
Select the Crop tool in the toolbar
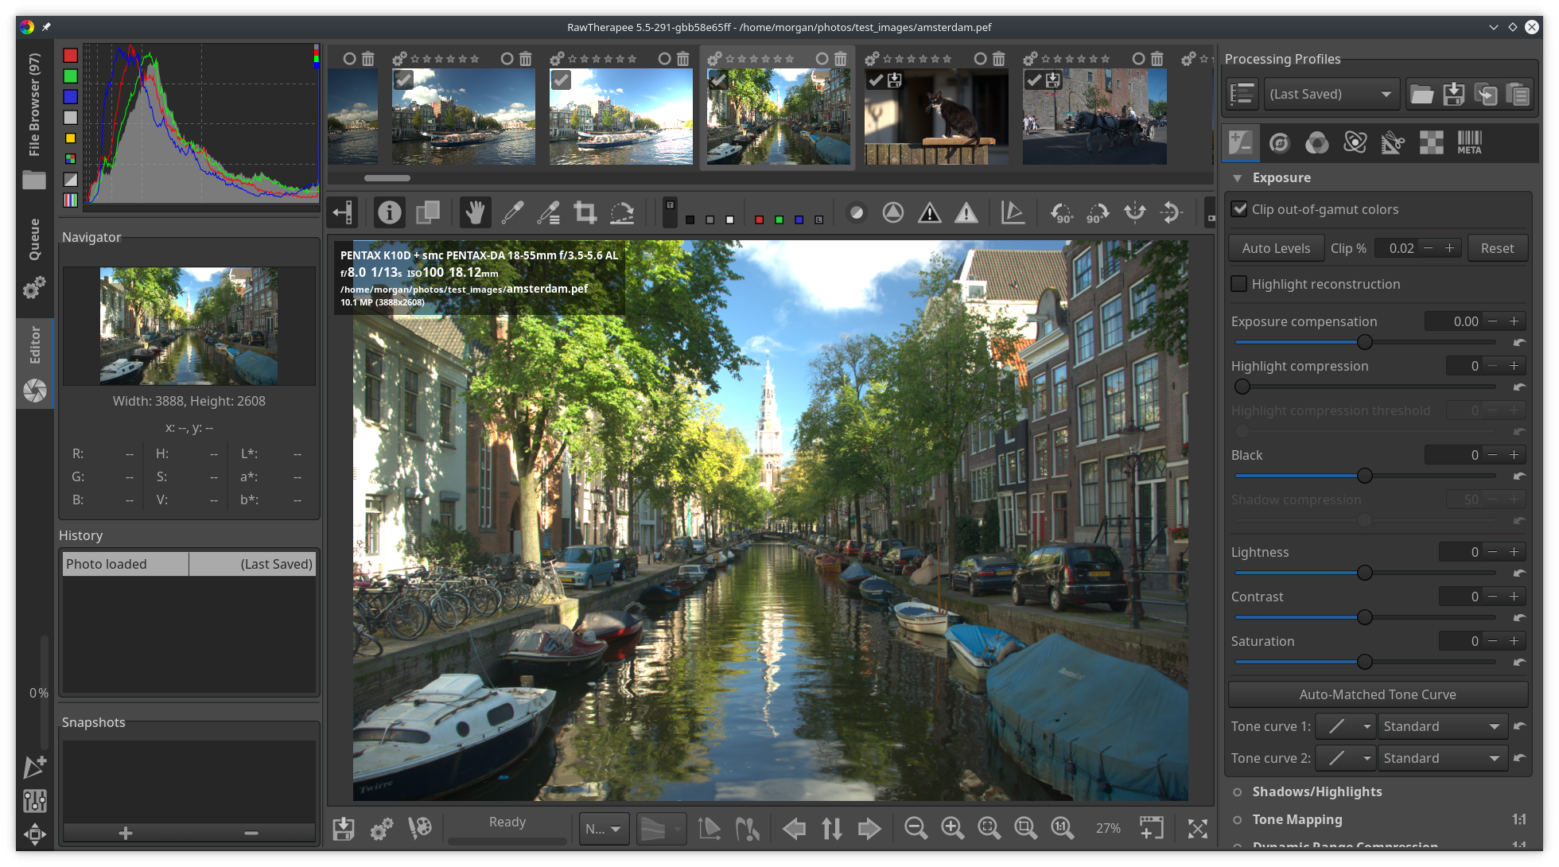585,212
